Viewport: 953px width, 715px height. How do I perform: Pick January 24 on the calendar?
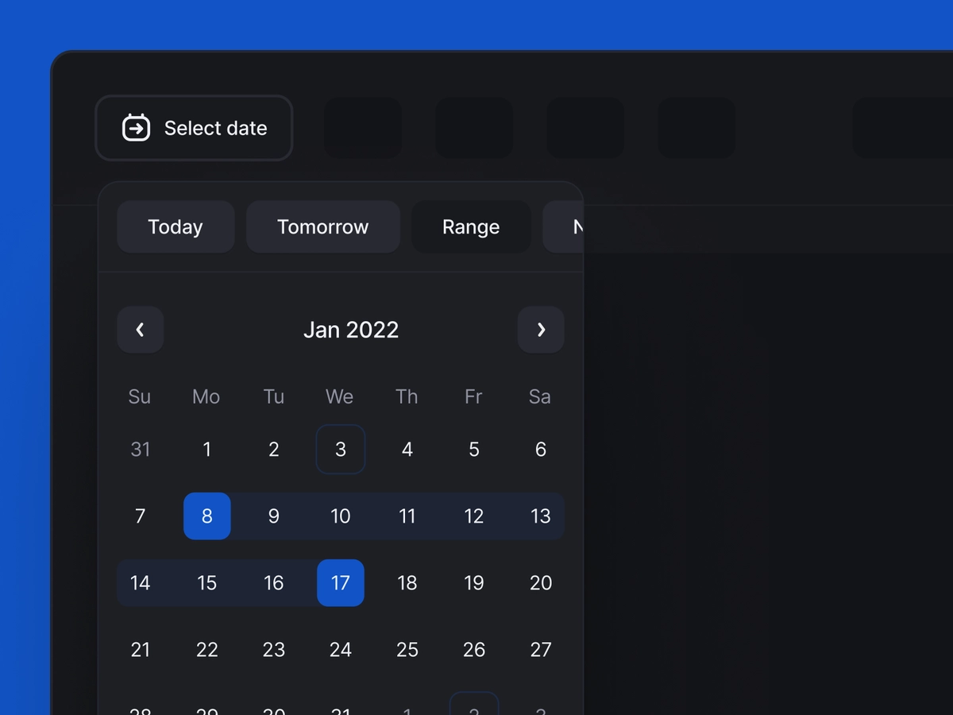coord(340,649)
